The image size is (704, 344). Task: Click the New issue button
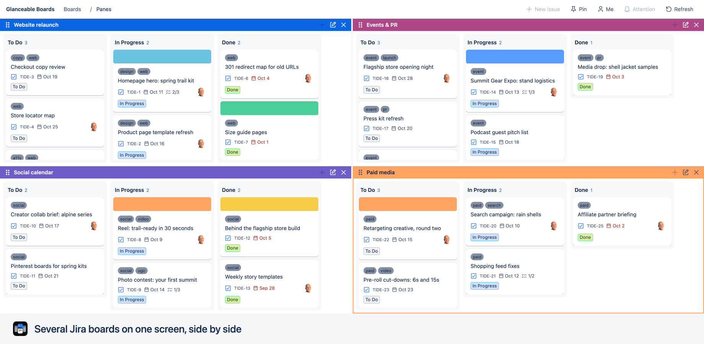[x=543, y=9]
